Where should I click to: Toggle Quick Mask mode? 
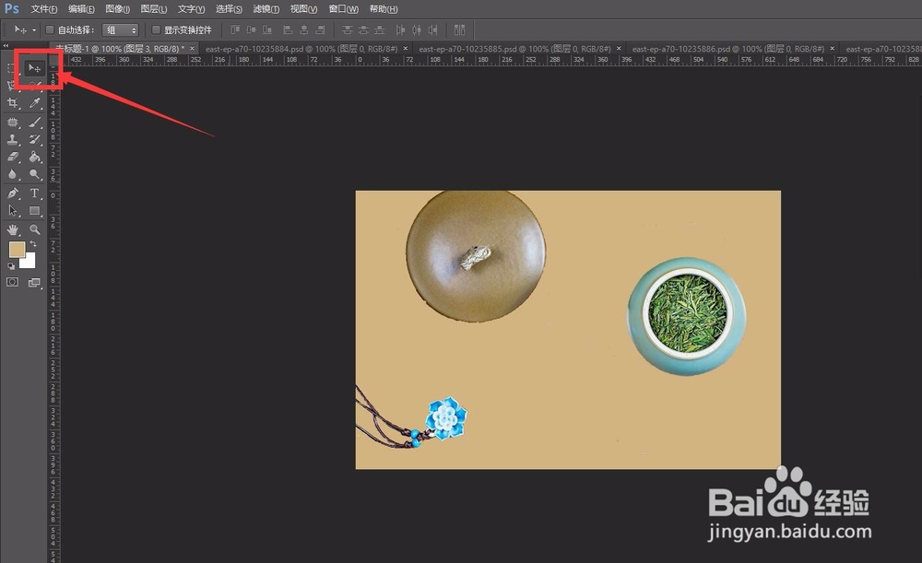point(12,282)
